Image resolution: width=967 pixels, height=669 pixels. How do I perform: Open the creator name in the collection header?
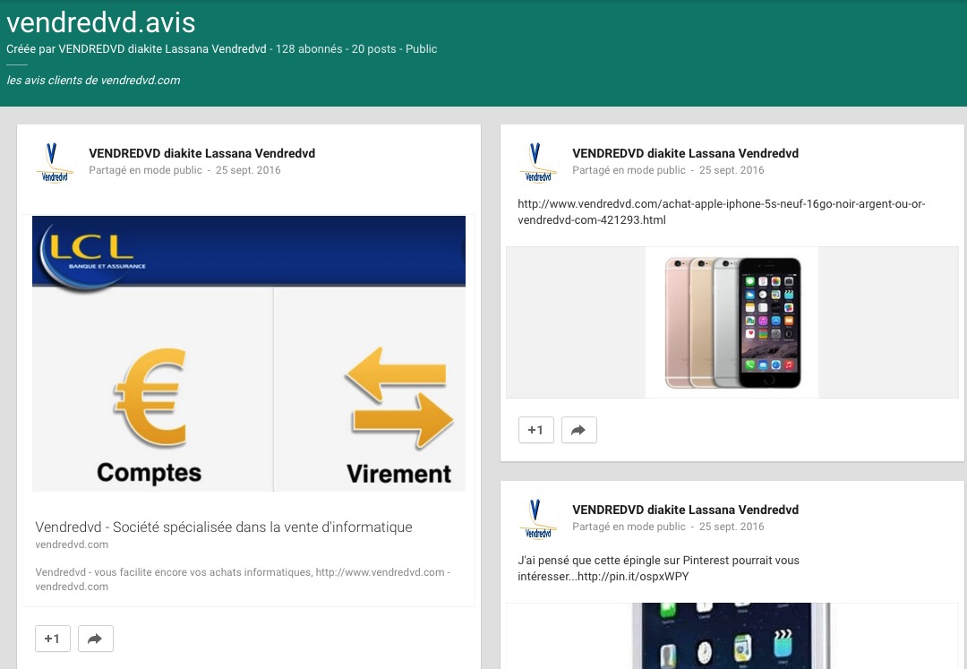pos(162,49)
